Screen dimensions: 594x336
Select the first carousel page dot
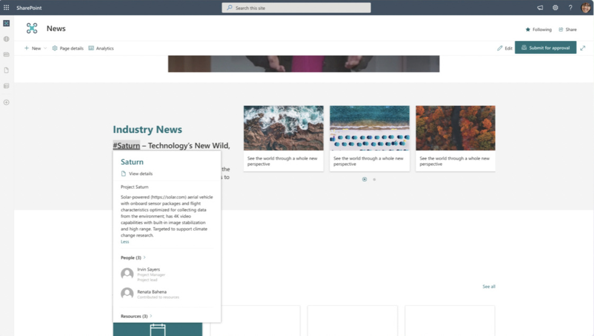pos(364,180)
